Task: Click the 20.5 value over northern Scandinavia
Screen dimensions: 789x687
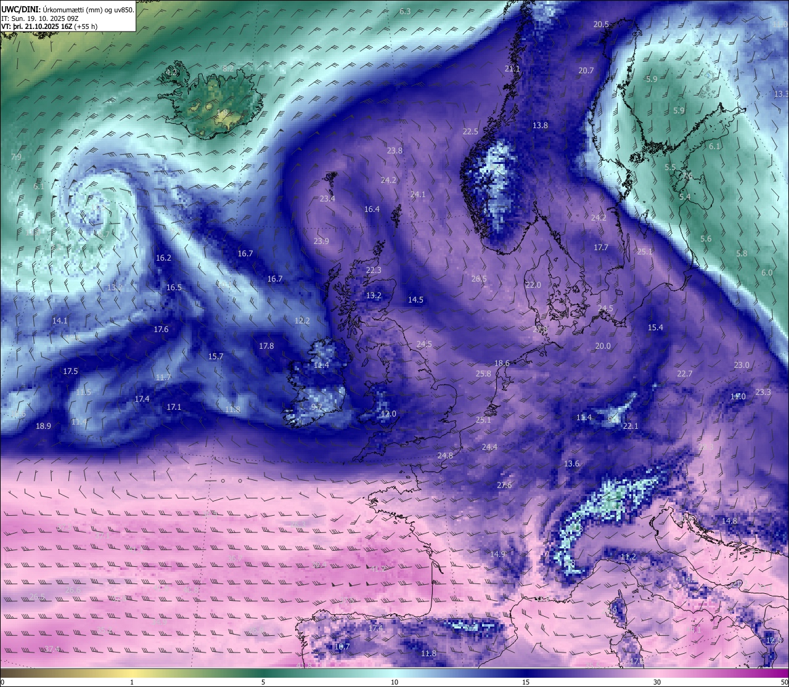Action: point(601,24)
